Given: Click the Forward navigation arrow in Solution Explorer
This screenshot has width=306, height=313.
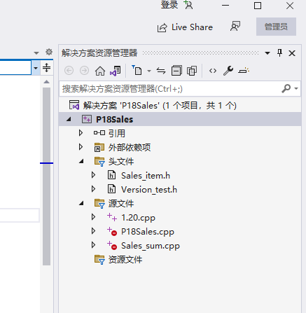Looking at the screenshot, I should point(84,71).
